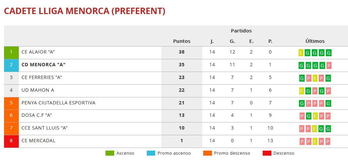Click the yellow E badge in DOSA C.F row

coord(315,116)
